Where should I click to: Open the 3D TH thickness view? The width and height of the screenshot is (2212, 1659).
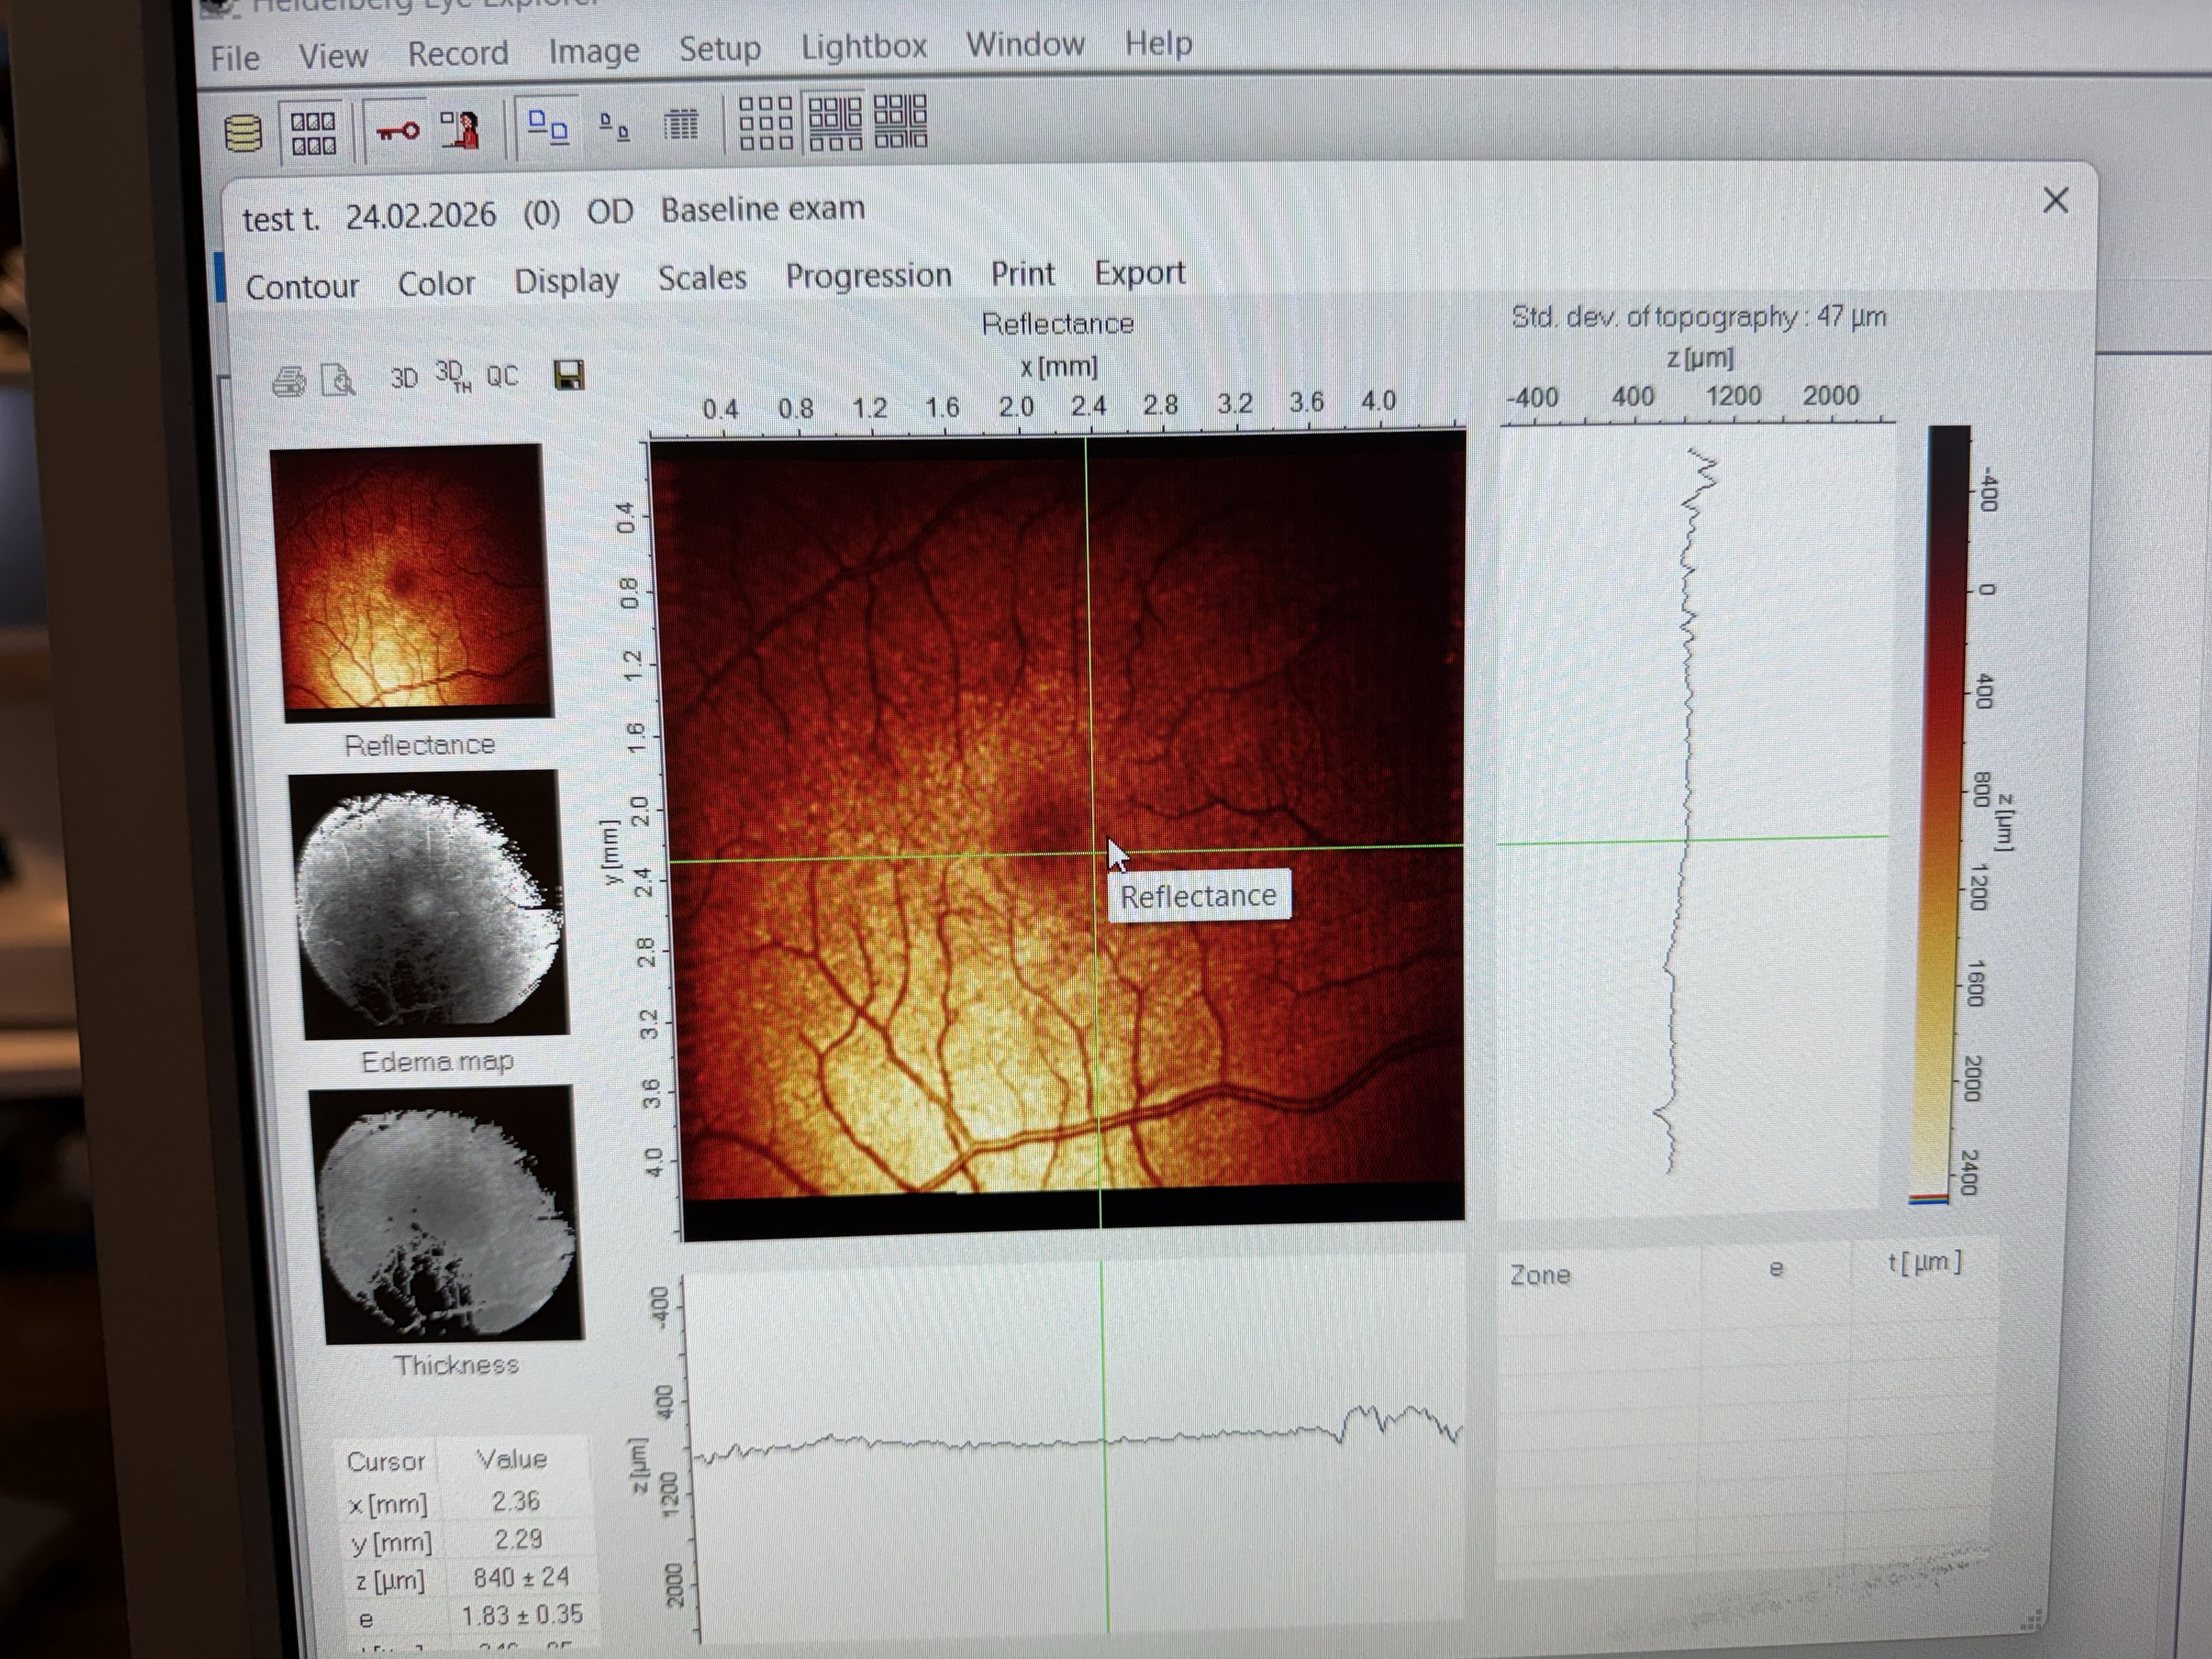(x=452, y=376)
